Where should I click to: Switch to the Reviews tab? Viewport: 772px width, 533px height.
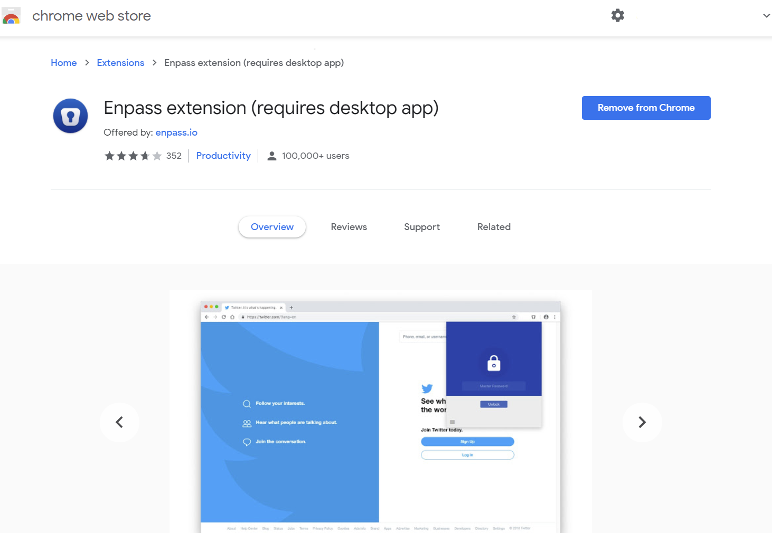click(x=349, y=227)
